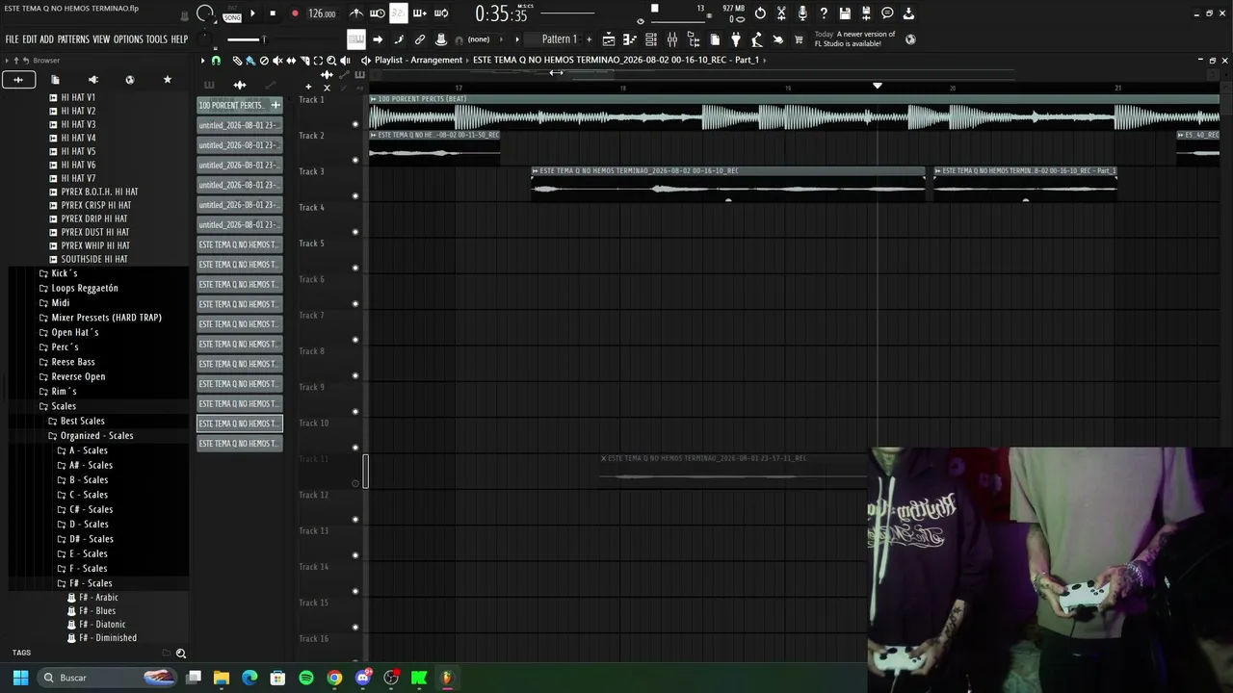Collapse the Organized - Scales folder
This screenshot has width=1233, height=693.
click(96, 436)
